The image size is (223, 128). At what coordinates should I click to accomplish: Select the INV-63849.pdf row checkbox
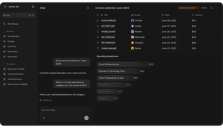98,43
